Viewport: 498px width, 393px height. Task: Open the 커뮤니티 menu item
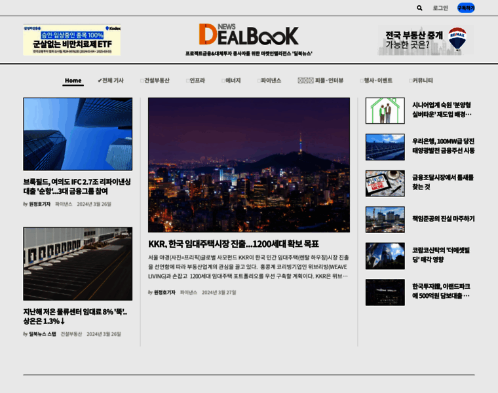click(x=421, y=81)
